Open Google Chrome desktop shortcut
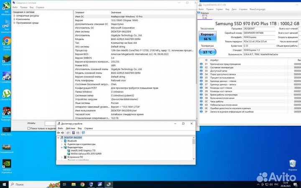Viewport: 301px width, 188px height. [x=6, y=43]
